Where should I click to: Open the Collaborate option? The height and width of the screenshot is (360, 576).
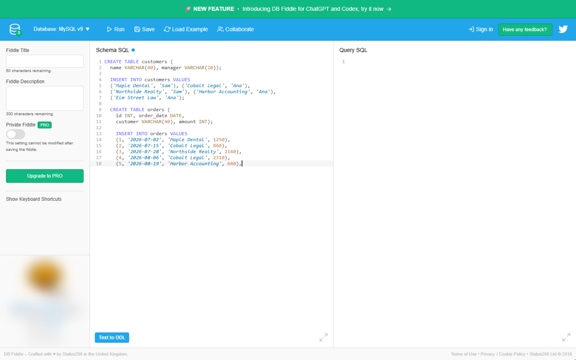click(x=236, y=29)
